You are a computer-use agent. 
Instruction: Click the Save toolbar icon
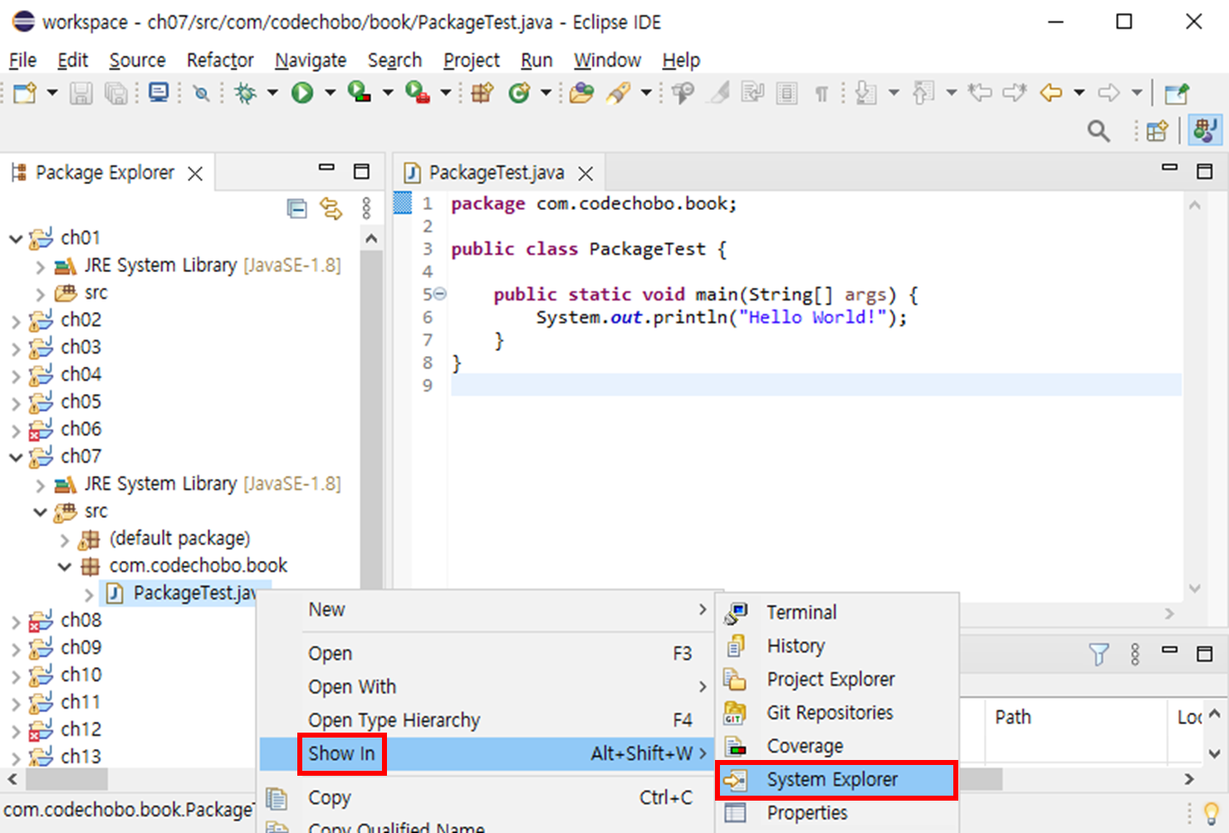[x=81, y=93]
